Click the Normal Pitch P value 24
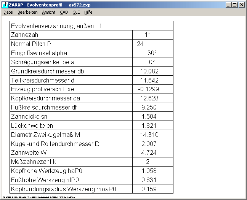247x200 pixels. 140,44
